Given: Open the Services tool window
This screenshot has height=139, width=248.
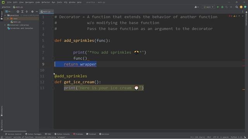Looking at the screenshot, I should [x=104, y=134].
